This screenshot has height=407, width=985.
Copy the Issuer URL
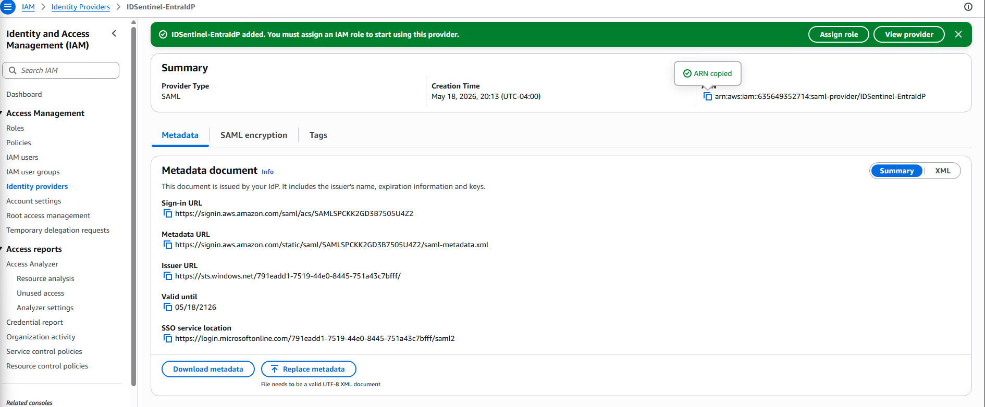coord(168,276)
